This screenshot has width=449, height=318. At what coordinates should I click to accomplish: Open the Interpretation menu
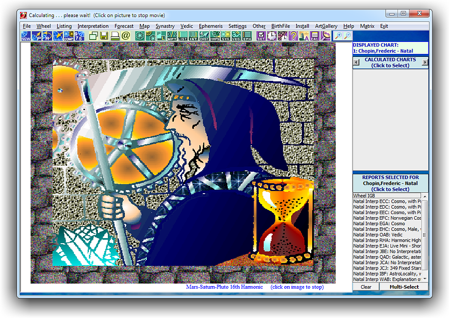pyautogui.click(x=93, y=26)
